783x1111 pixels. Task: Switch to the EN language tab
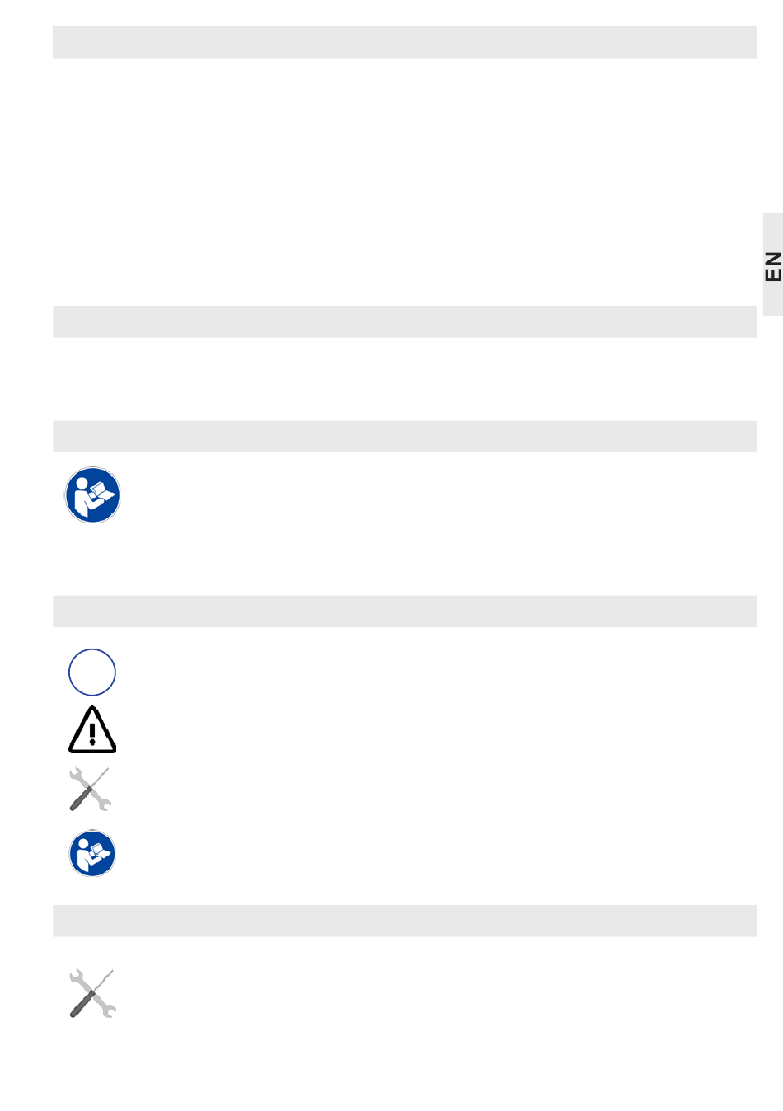click(772, 265)
